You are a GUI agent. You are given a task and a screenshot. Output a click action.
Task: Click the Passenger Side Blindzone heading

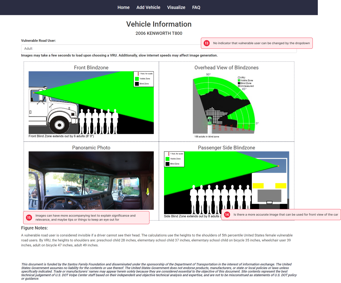tap(227, 148)
